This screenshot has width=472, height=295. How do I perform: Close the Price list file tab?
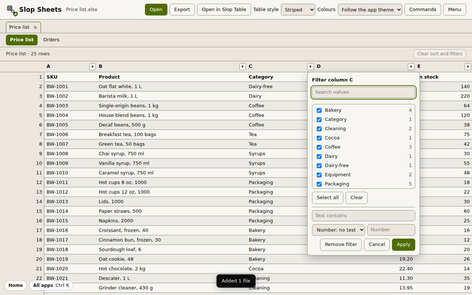[x=35, y=27]
